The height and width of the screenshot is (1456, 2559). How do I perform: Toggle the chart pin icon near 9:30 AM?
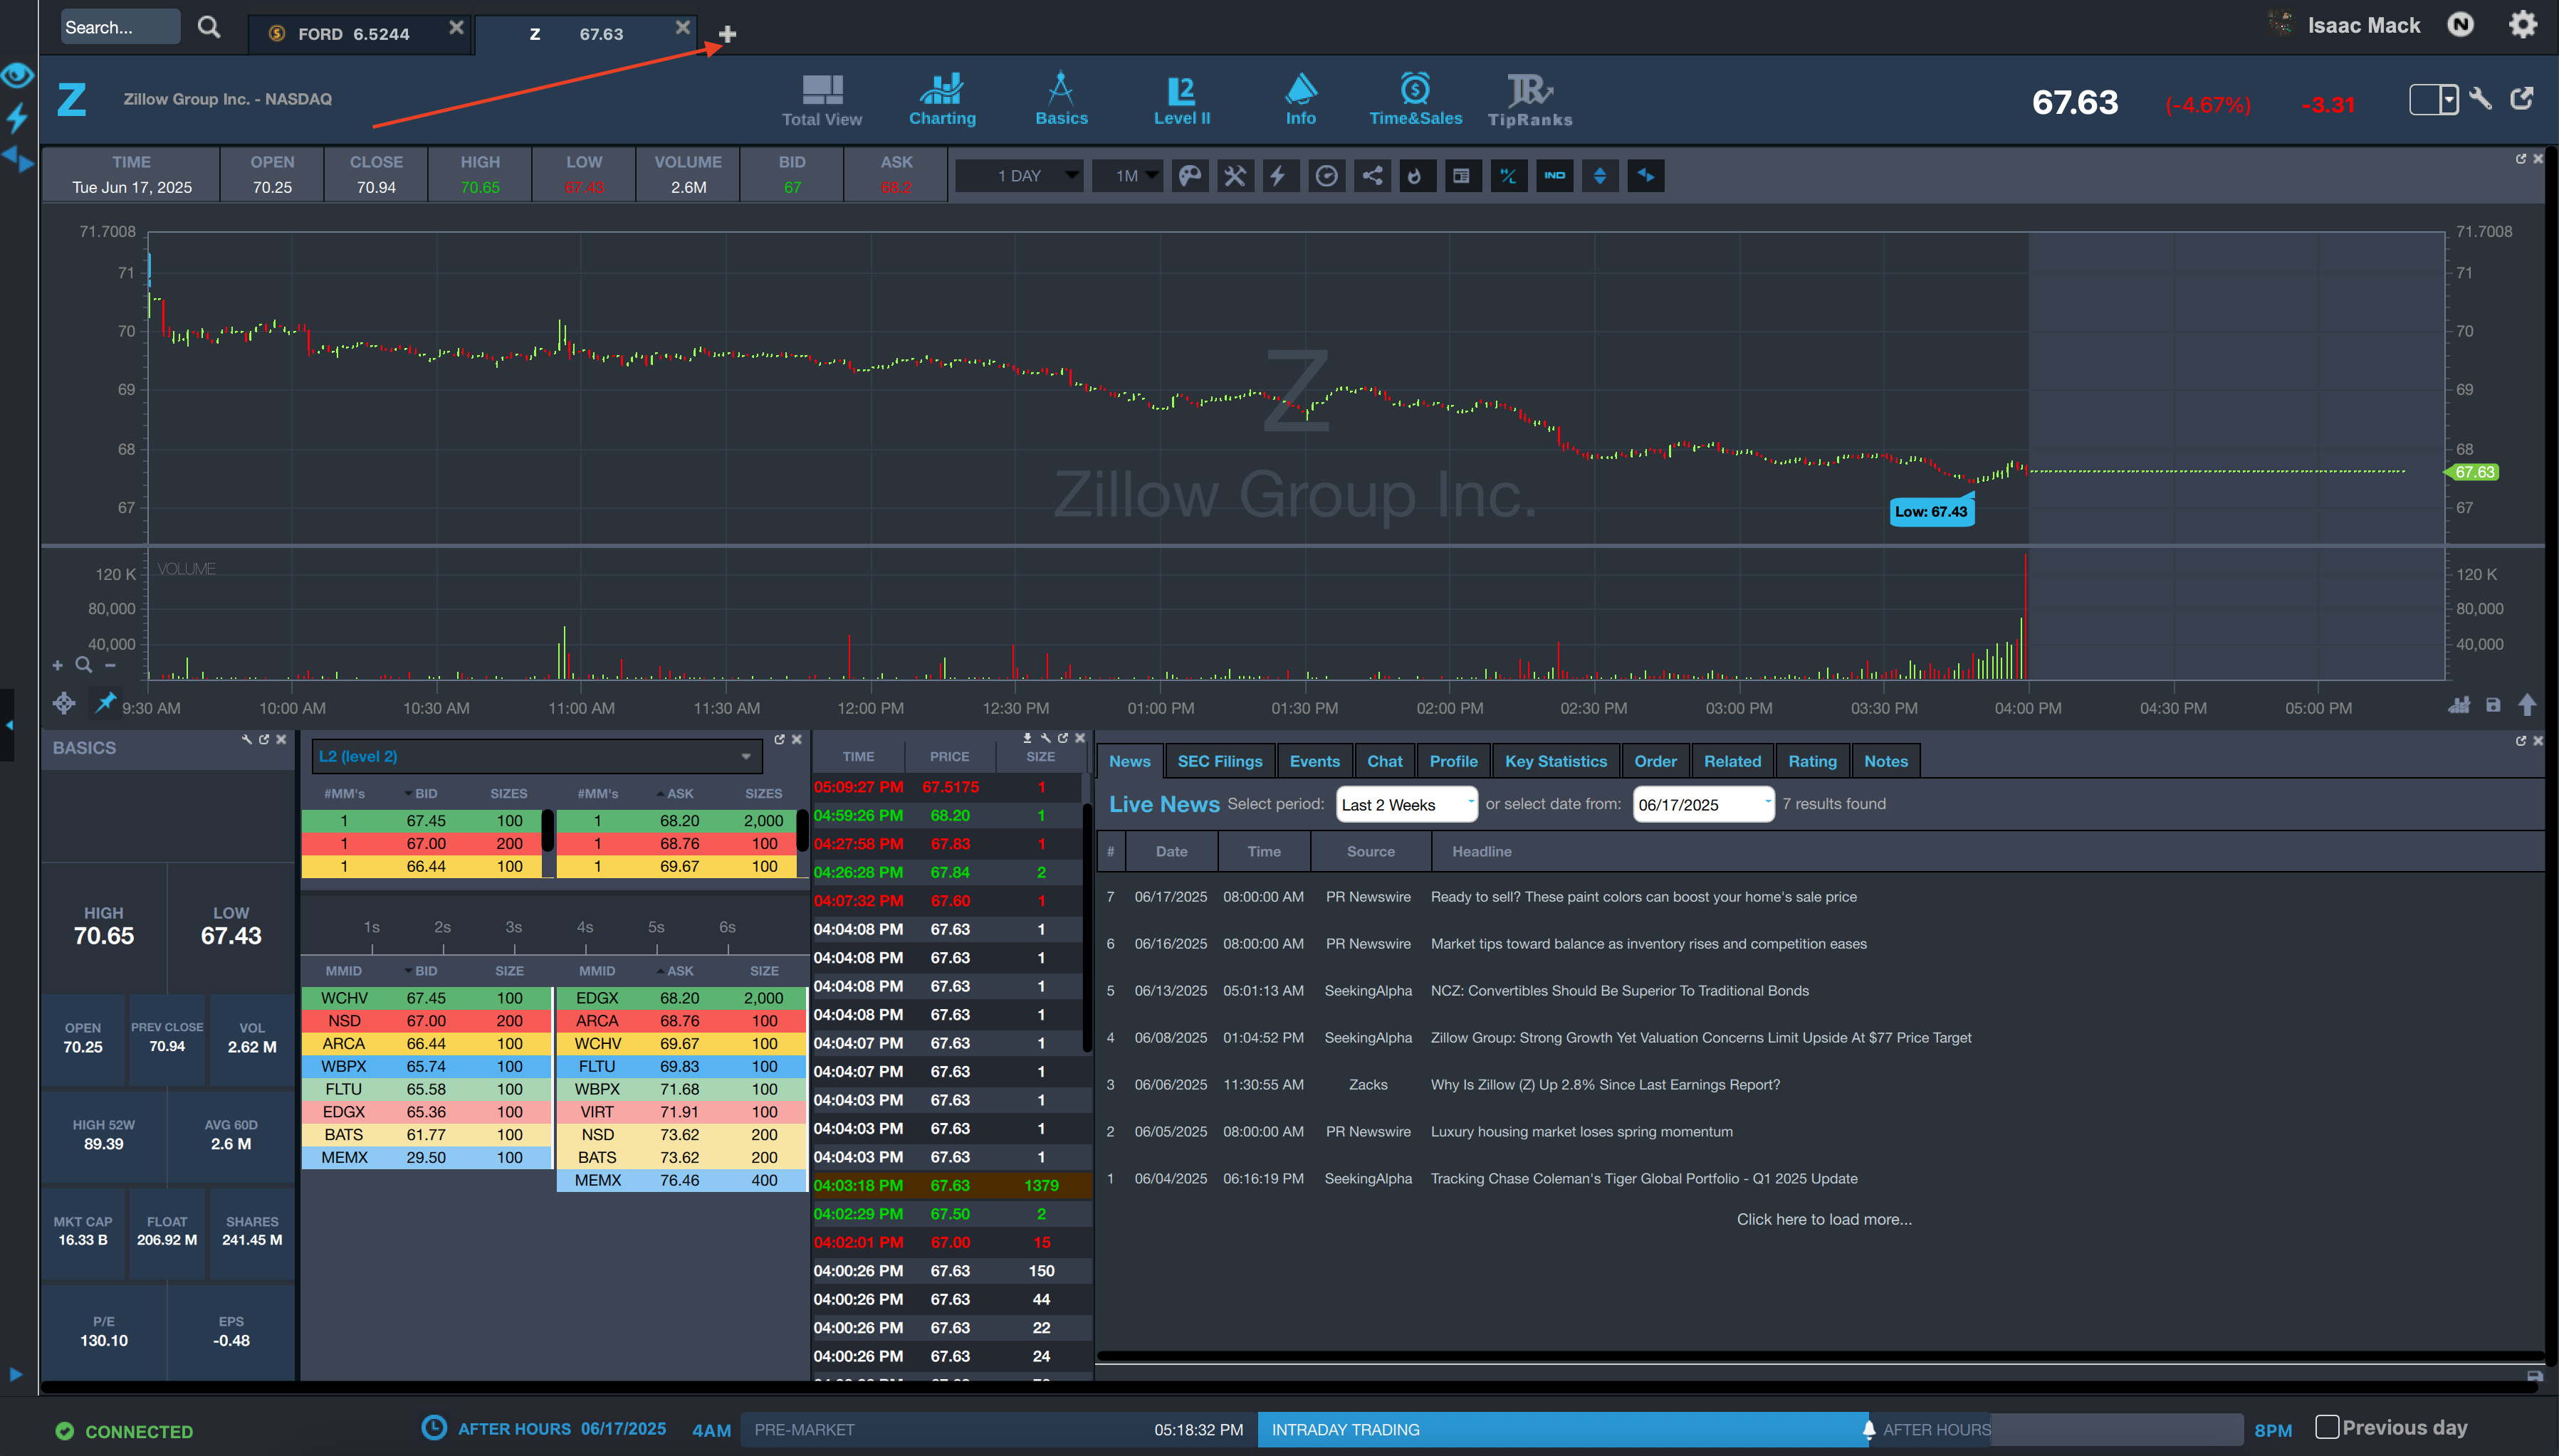(x=105, y=703)
